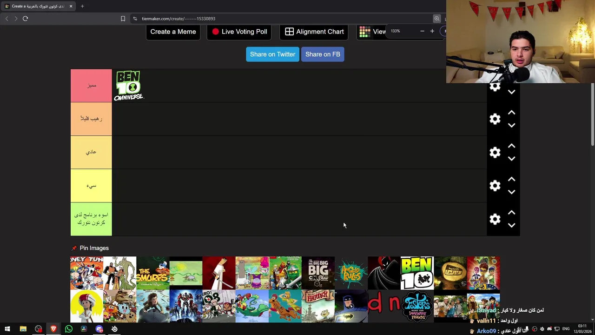
Task: Click the Pin Images pushpin icon
Action: [x=74, y=248]
